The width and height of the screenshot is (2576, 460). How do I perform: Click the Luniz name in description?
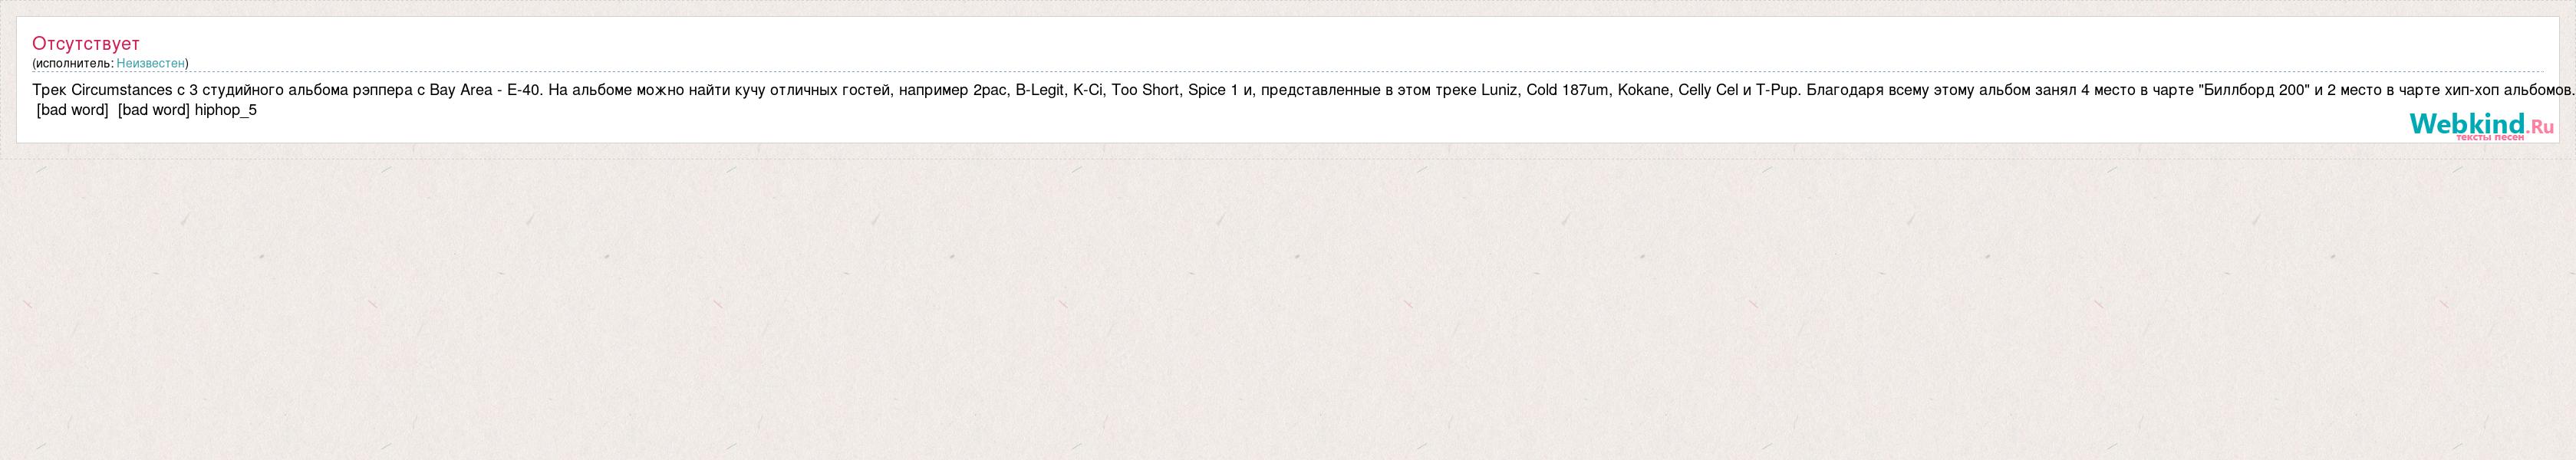1499,90
